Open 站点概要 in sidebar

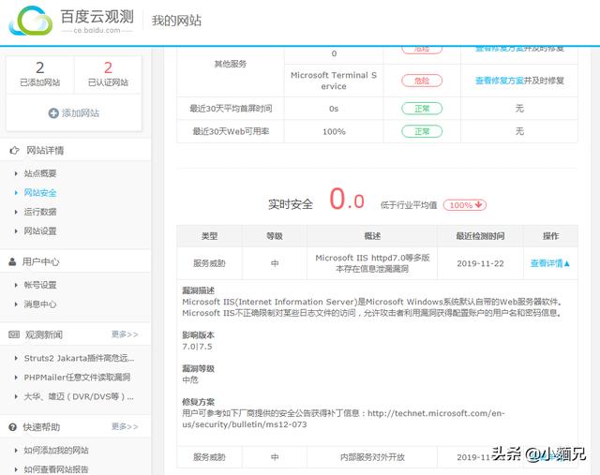click(x=40, y=173)
